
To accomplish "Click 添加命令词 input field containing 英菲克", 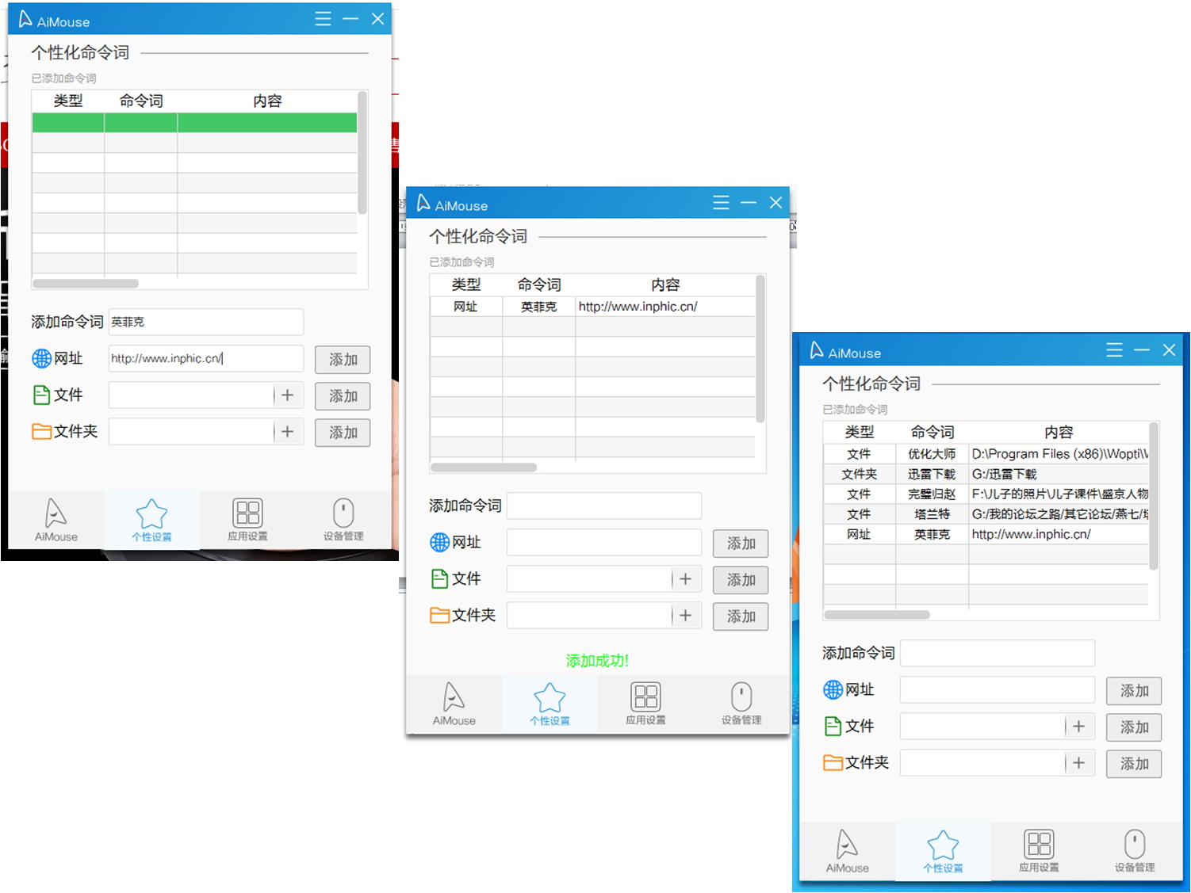I will click(x=205, y=322).
